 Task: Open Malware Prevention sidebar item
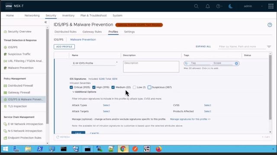tap(21, 68)
